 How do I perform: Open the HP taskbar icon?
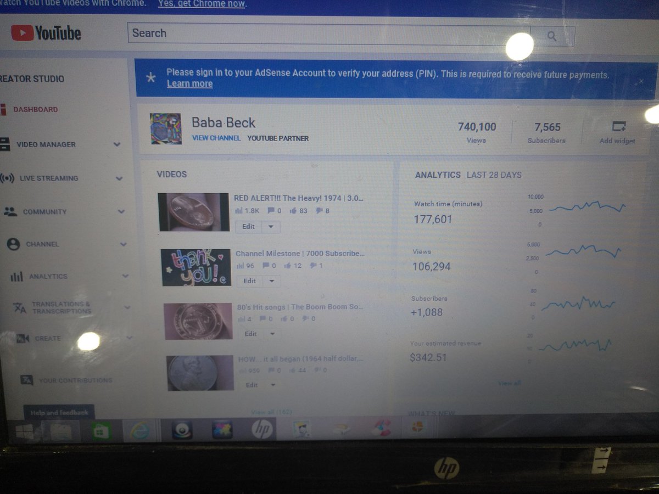(262, 429)
